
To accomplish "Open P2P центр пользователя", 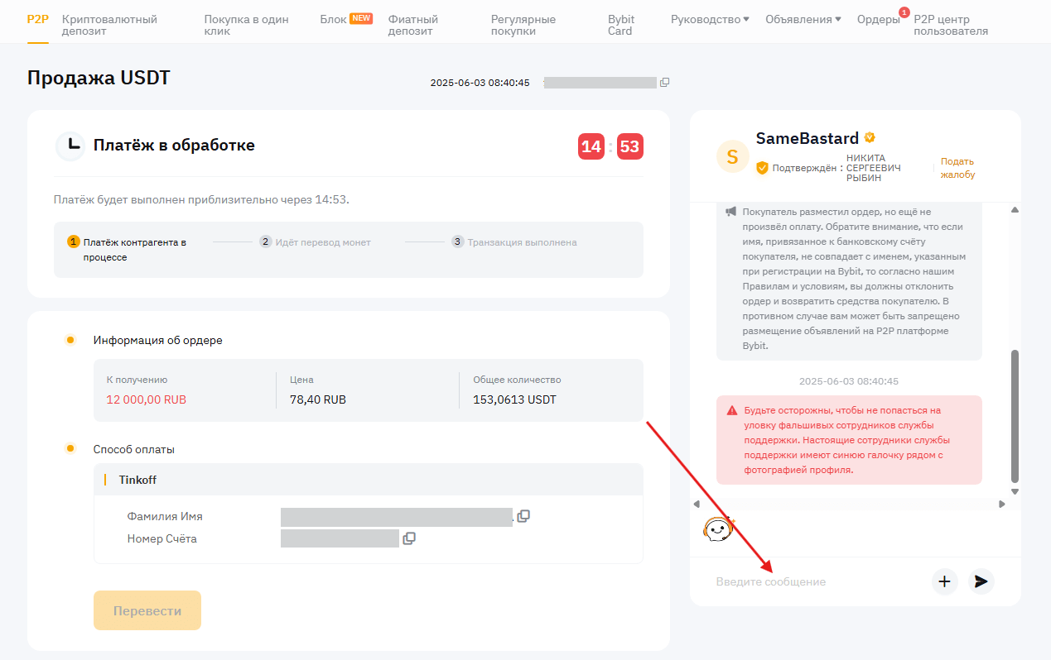I will pyautogui.click(x=951, y=25).
